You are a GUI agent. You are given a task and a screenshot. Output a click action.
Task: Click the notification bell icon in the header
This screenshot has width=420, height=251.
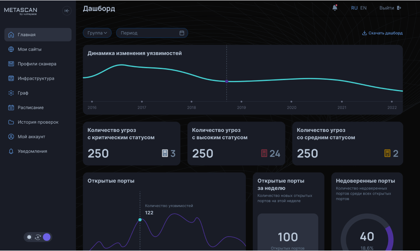[x=335, y=8]
